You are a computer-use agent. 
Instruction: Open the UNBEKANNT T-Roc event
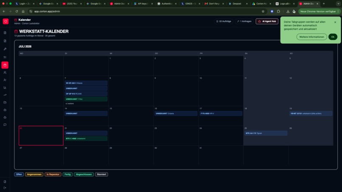pos(86,99)
